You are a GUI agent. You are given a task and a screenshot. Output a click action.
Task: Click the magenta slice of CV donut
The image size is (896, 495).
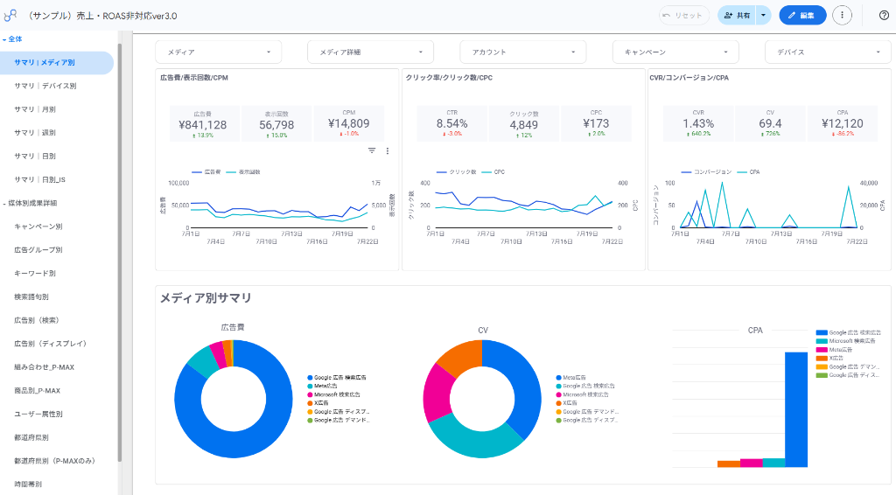[x=439, y=393]
